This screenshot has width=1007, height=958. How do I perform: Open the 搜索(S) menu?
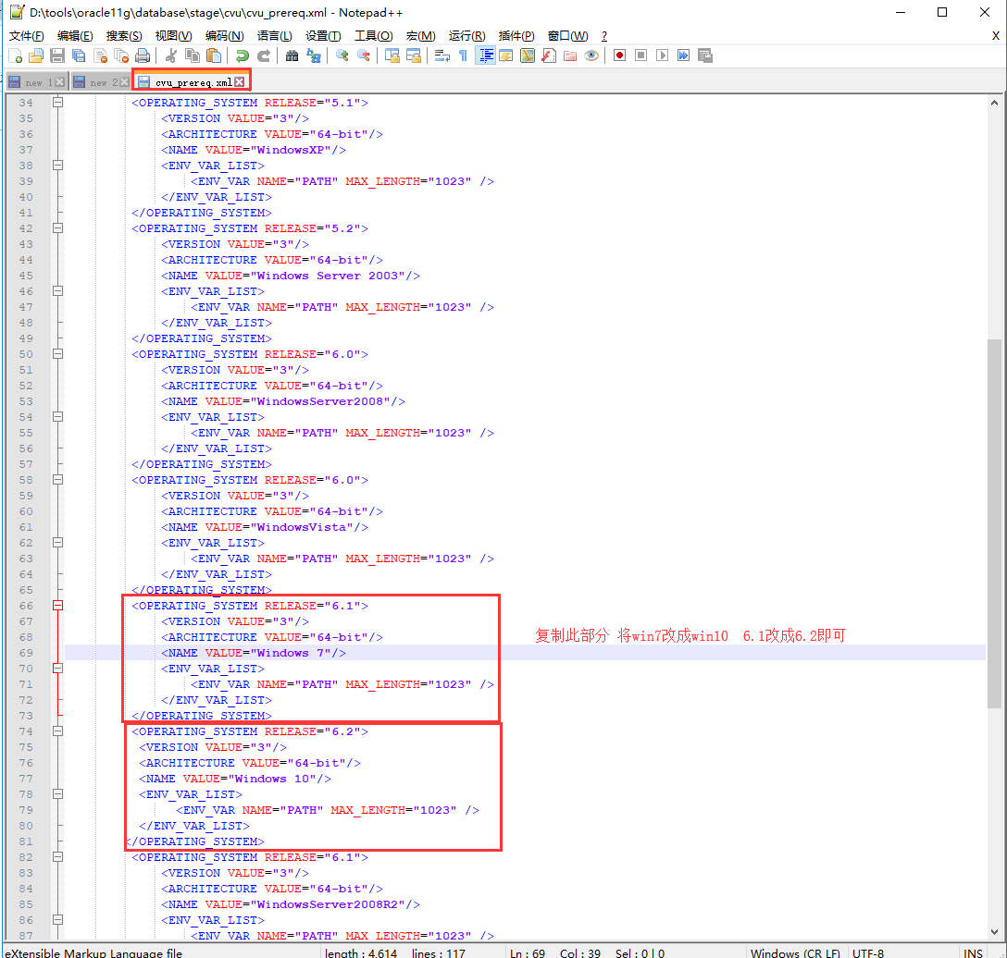pos(124,36)
